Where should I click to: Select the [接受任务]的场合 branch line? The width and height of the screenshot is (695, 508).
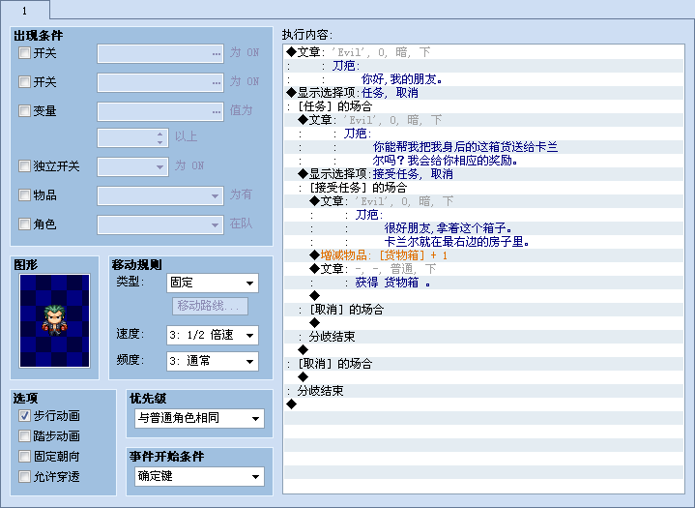click(484, 187)
